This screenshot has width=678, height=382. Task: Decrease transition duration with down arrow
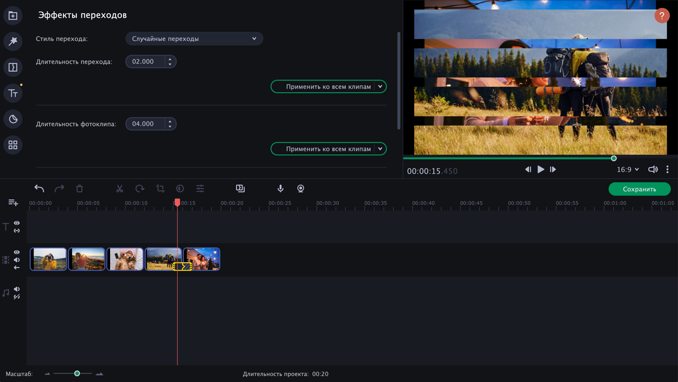pyautogui.click(x=169, y=64)
